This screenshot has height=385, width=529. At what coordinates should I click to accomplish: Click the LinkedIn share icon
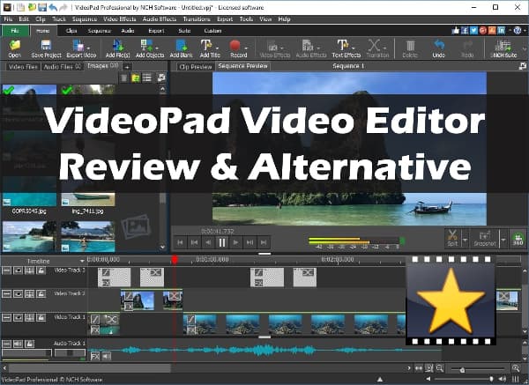coord(501,31)
